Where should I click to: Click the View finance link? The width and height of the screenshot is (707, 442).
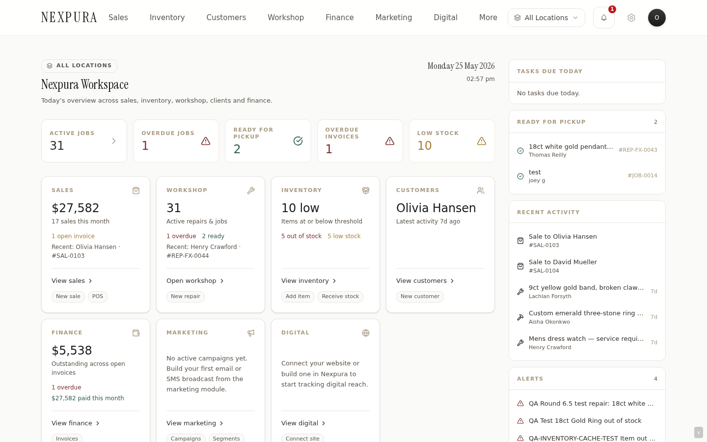(x=76, y=423)
